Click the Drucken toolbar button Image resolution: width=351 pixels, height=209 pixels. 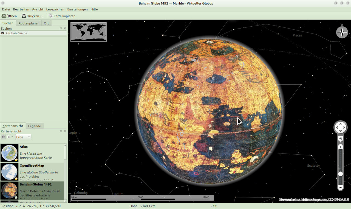[32, 16]
